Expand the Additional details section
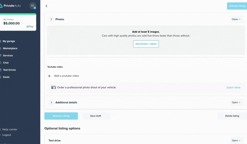247x144 pixels. (x=236, y=102)
